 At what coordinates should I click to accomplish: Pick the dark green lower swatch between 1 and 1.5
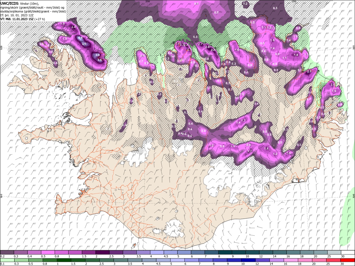(64, 260)
